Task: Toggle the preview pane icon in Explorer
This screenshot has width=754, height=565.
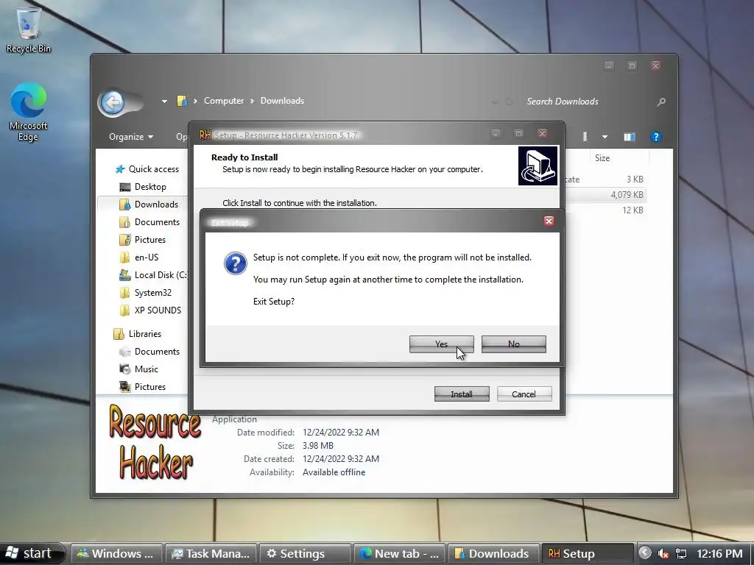Action: coord(630,137)
